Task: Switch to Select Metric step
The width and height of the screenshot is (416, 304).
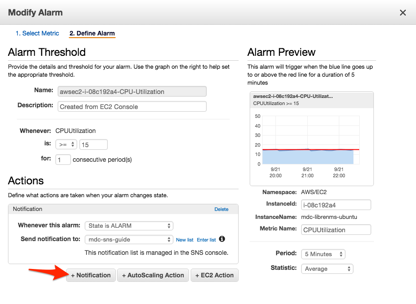Action: pyautogui.click(x=37, y=33)
